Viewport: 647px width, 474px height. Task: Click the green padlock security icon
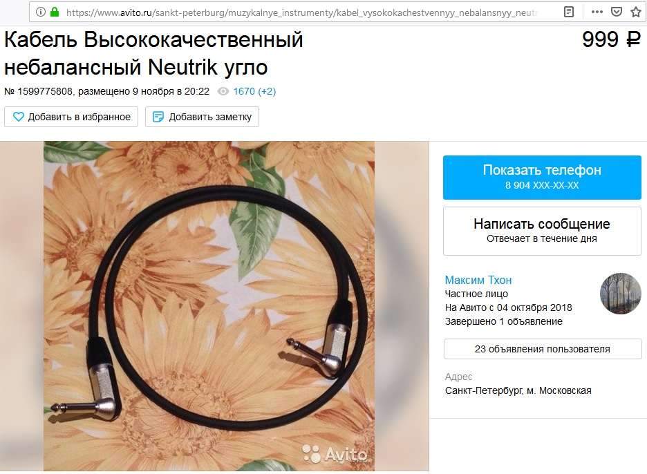[x=55, y=12]
